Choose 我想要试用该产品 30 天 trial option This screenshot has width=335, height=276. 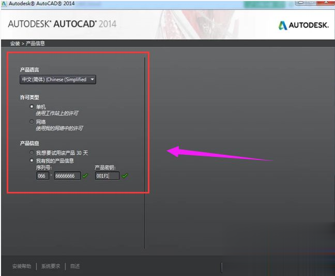tap(32, 152)
